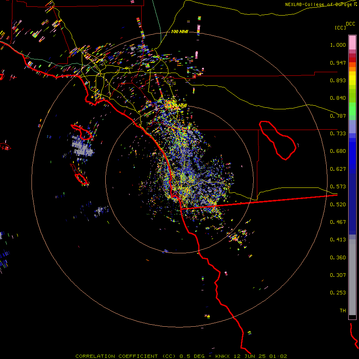Screen dimensions: 359x359
Task: Click the 01:02 timestamp in caption
Action: click(x=278, y=356)
